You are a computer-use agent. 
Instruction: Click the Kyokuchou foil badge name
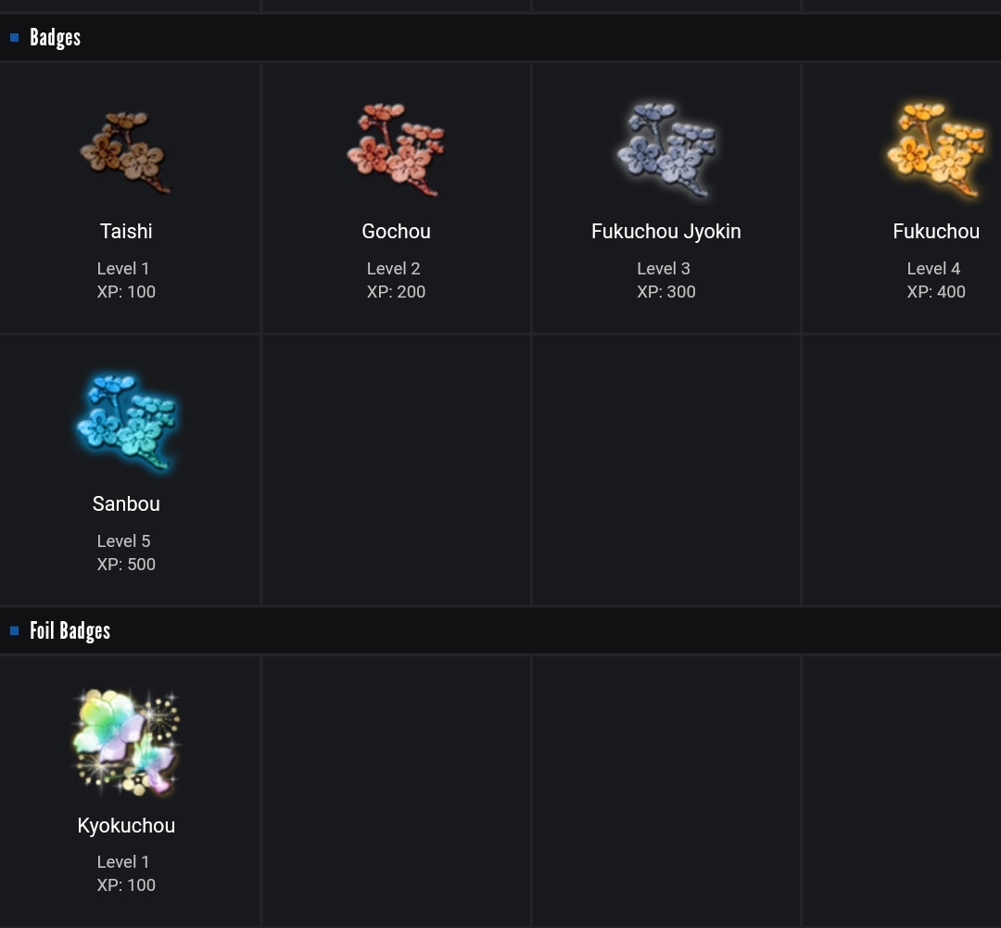[126, 825]
